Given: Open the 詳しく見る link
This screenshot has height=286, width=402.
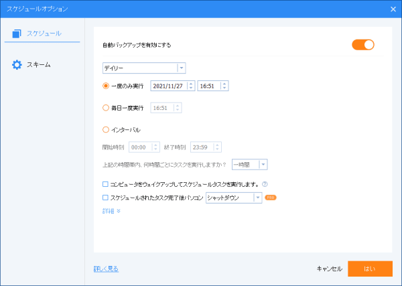Looking at the screenshot, I should [x=106, y=269].
